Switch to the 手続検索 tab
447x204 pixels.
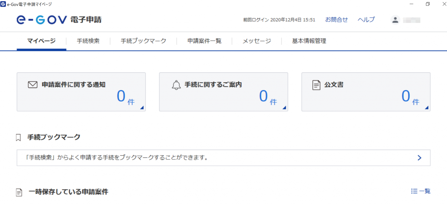pyautogui.click(x=88, y=41)
